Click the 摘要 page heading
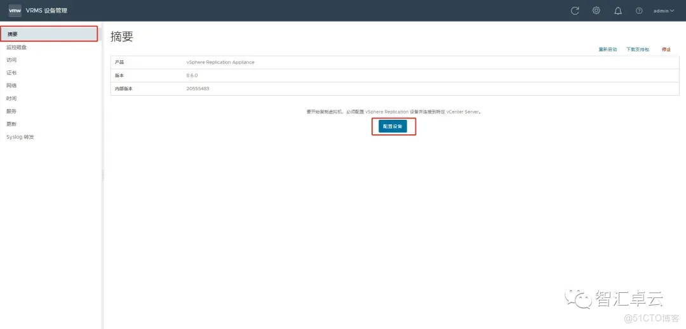 click(121, 37)
